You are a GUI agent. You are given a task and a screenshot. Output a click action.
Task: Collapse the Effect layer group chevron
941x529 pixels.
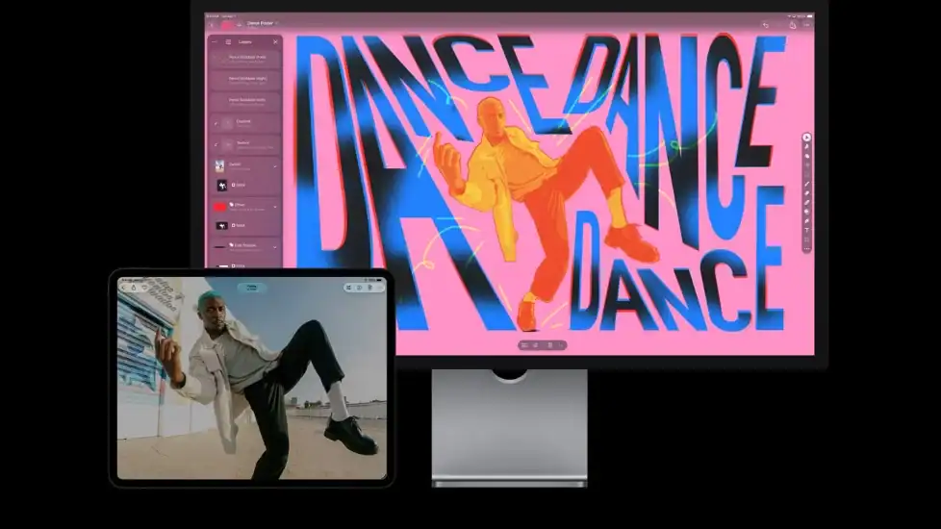click(x=275, y=207)
